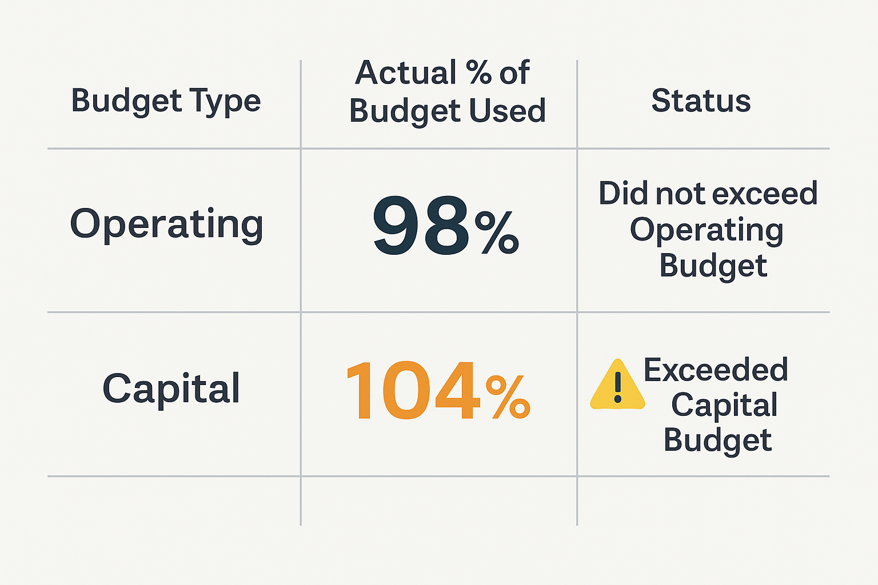Select the Budget Type column header
The width and height of the screenshot is (878, 585).
click(166, 101)
